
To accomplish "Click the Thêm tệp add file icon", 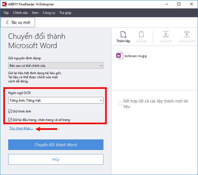I will coord(123,35).
